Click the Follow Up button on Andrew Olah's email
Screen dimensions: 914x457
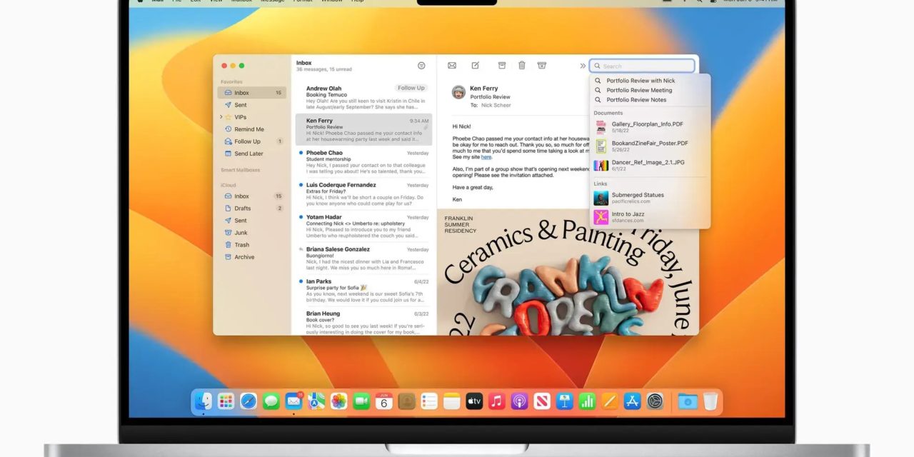click(411, 89)
